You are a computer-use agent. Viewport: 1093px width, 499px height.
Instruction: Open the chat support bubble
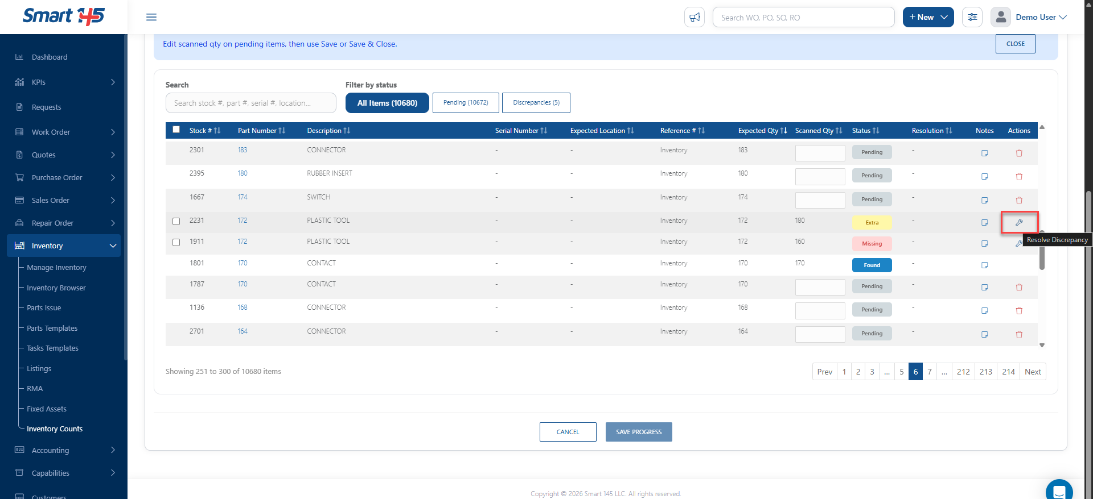coord(1059,490)
